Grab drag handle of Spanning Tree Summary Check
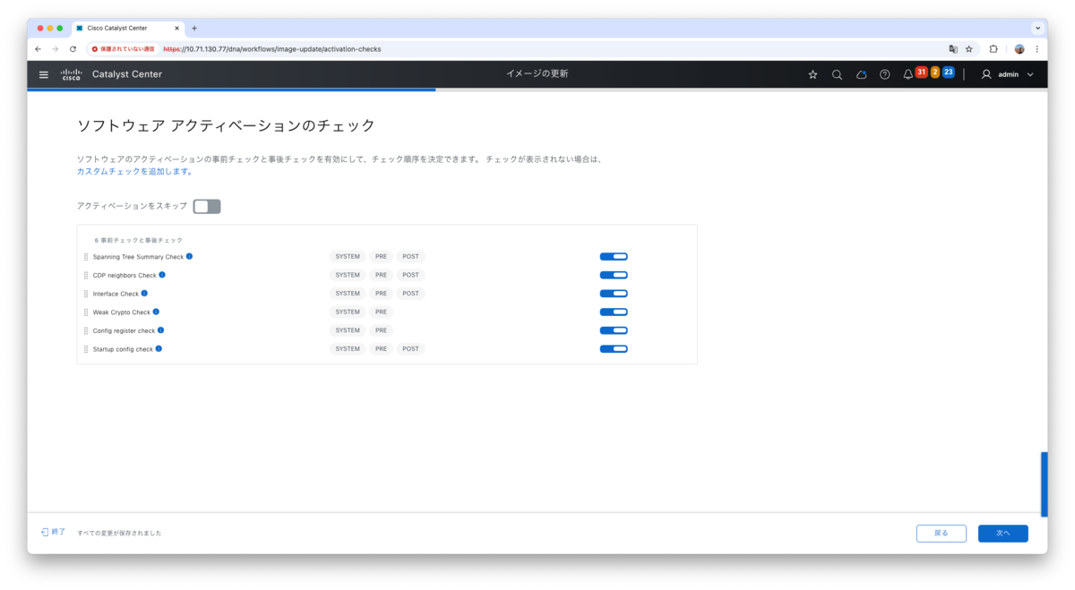 [x=86, y=257]
